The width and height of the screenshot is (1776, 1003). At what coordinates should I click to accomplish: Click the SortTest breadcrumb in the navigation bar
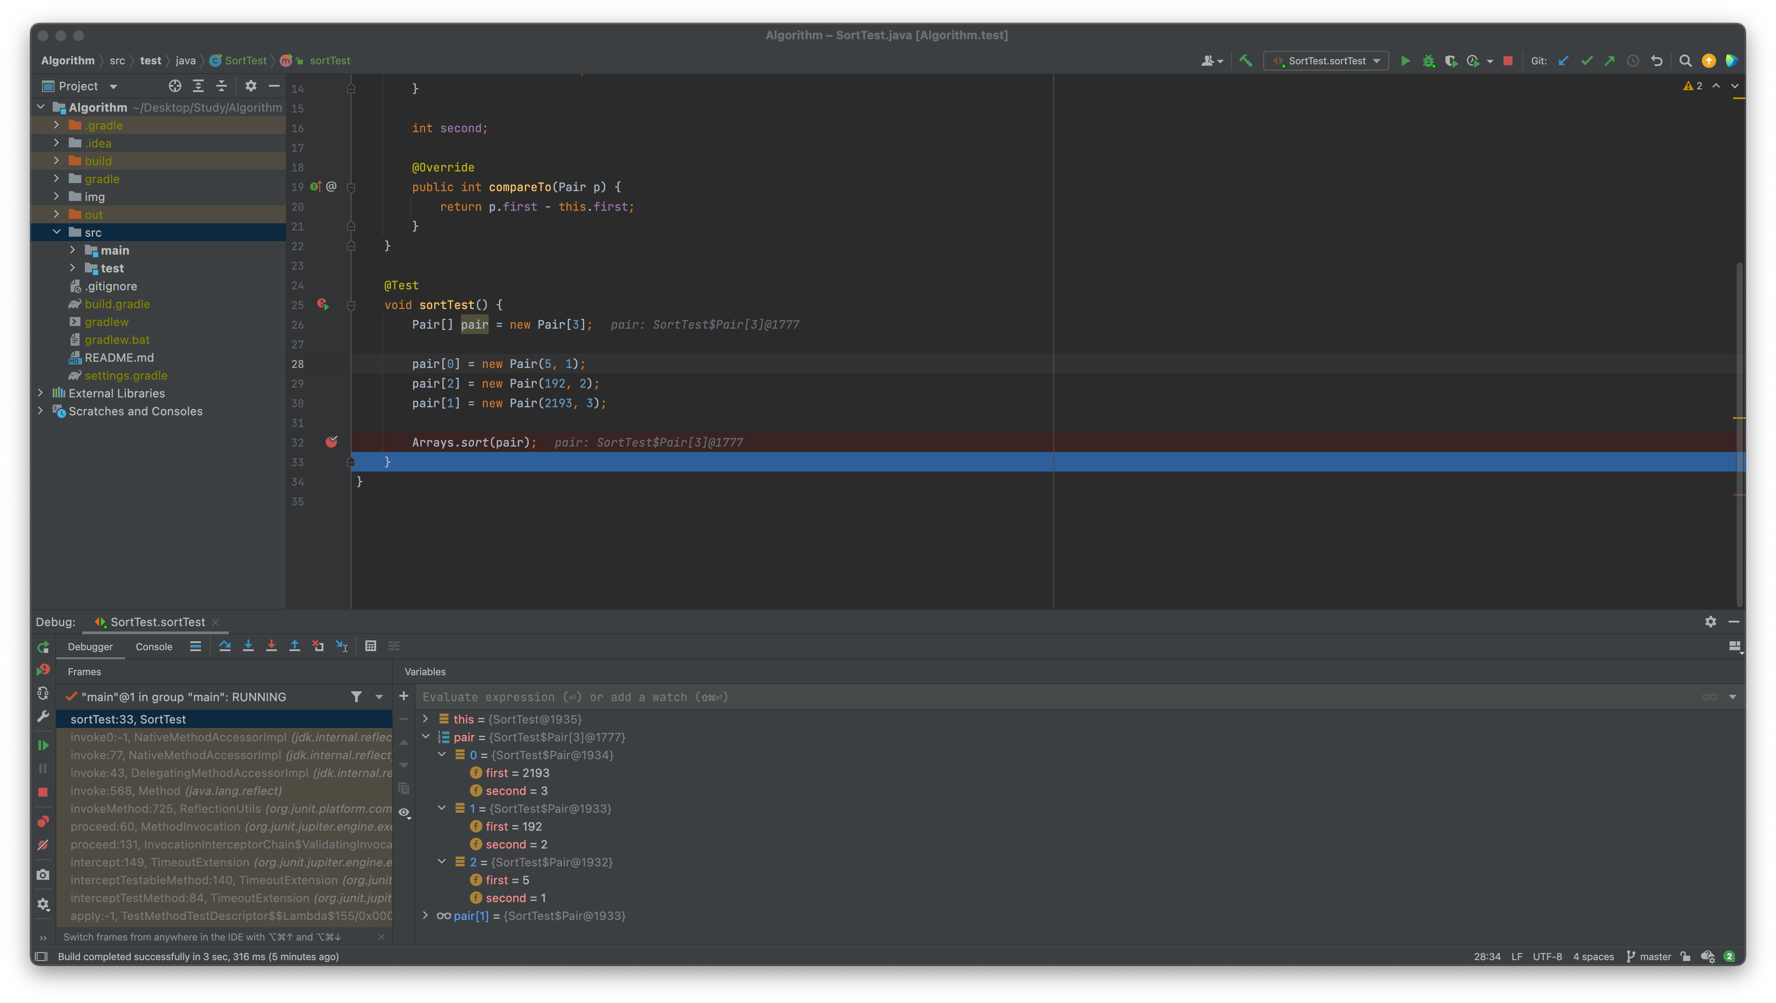pyautogui.click(x=245, y=61)
